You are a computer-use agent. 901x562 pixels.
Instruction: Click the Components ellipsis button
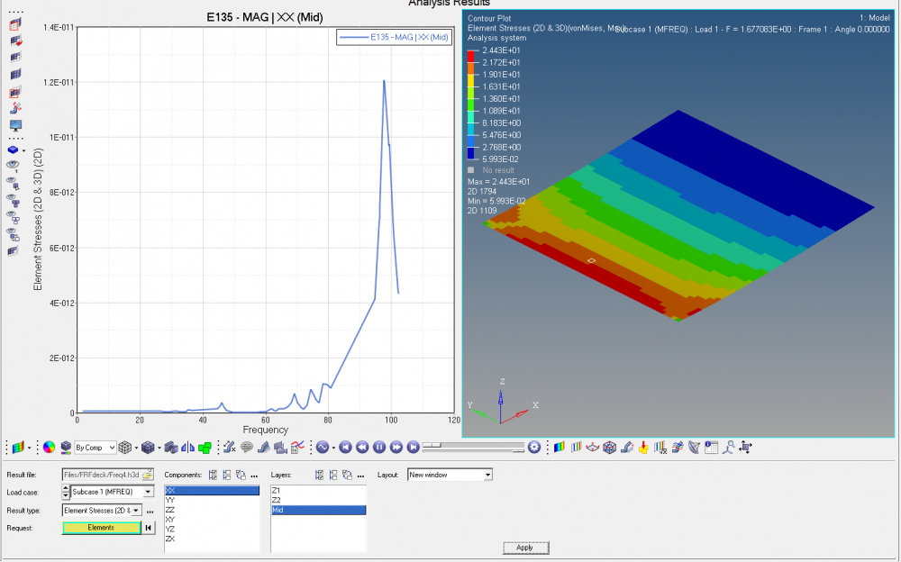click(x=254, y=476)
